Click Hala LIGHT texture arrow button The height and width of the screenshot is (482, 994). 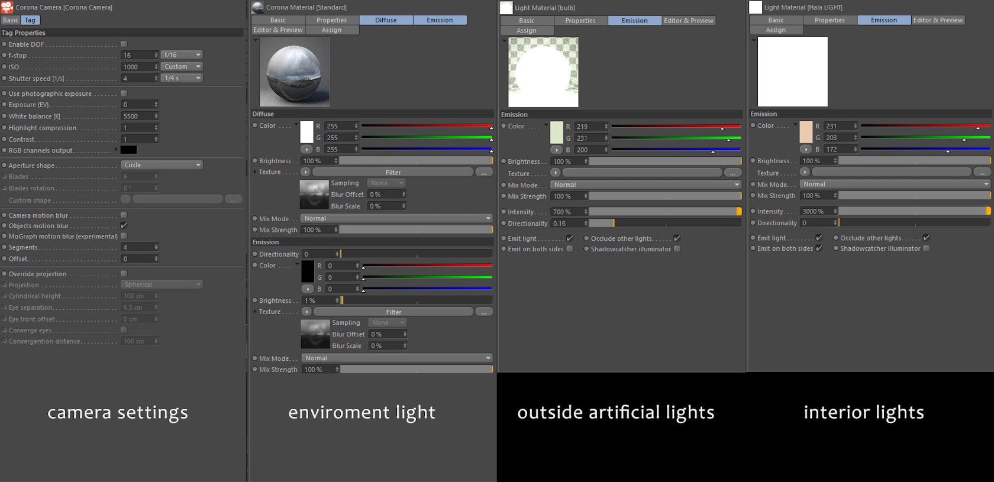pos(805,172)
